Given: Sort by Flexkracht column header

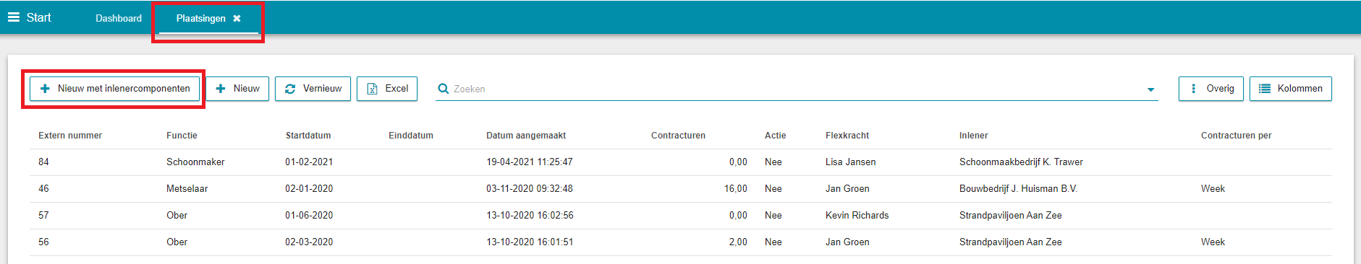Looking at the screenshot, I should point(847,136).
